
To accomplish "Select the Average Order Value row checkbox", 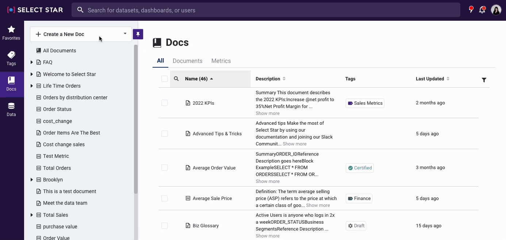I will click(164, 168).
